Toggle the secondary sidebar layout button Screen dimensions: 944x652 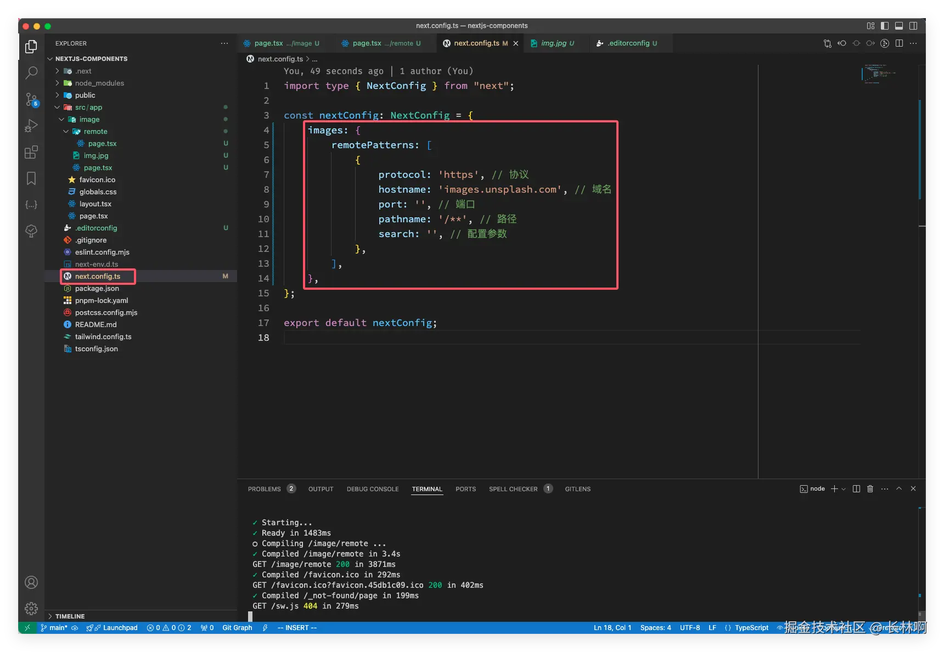tap(913, 26)
